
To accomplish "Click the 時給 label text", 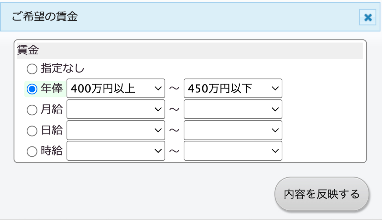I will tap(52, 151).
